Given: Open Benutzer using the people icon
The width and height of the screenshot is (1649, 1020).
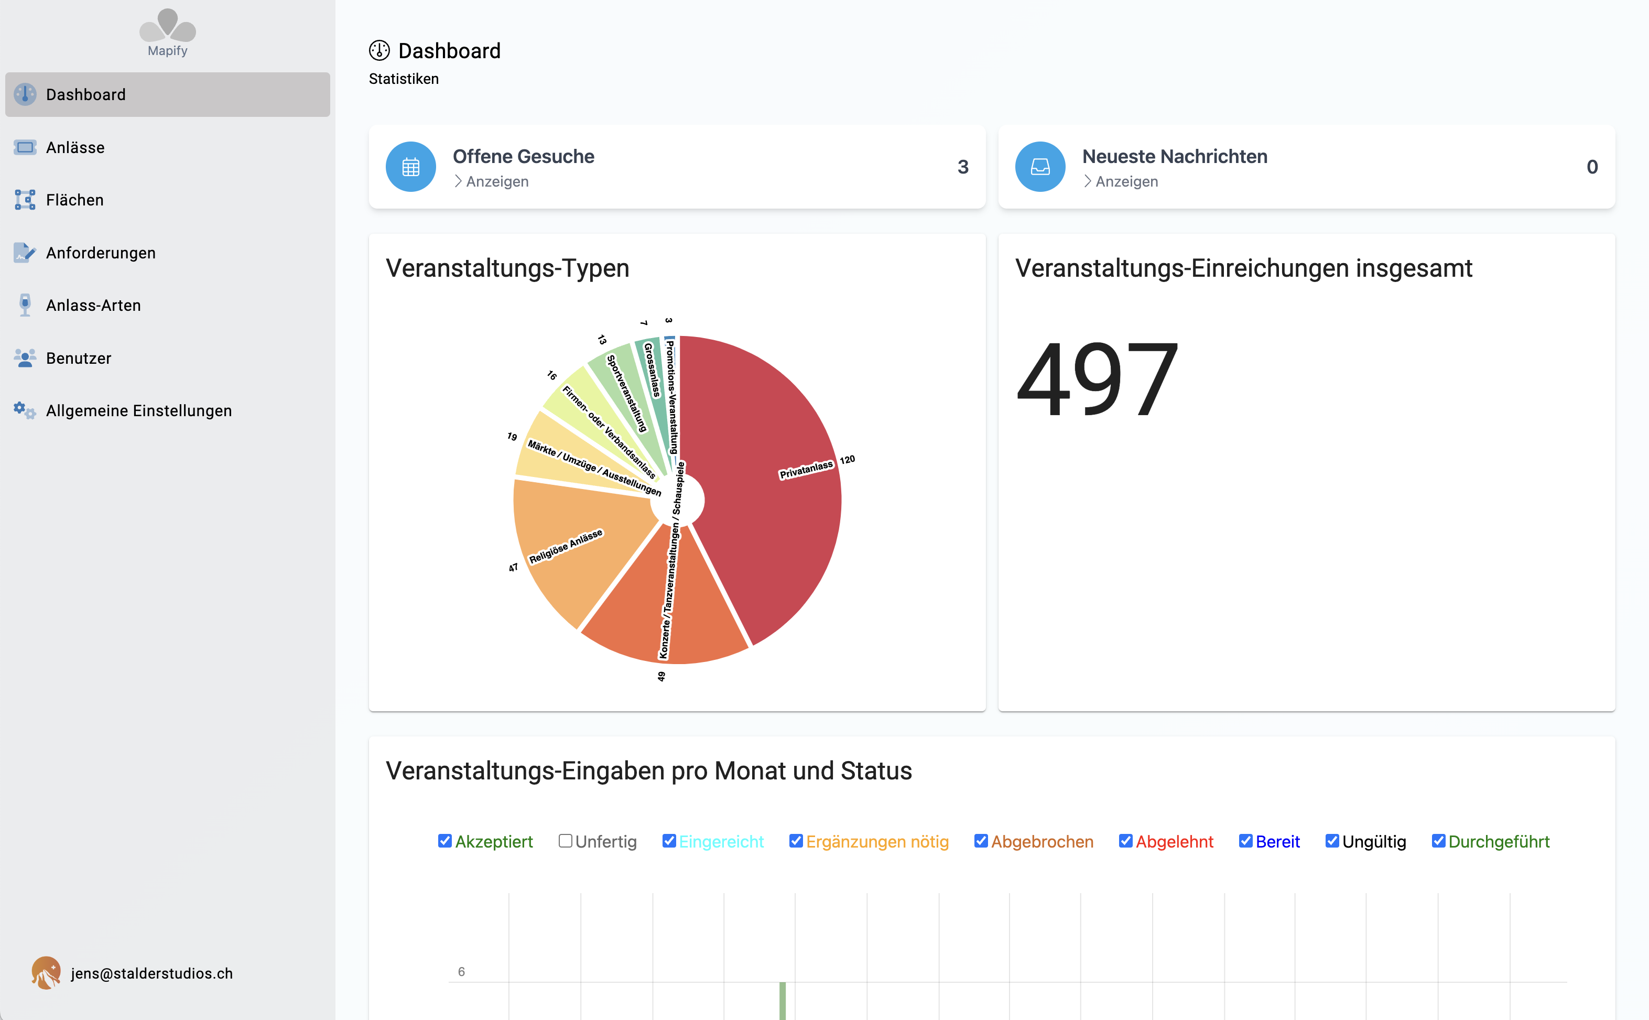Looking at the screenshot, I should pyautogui.click(x=24, y=357).
